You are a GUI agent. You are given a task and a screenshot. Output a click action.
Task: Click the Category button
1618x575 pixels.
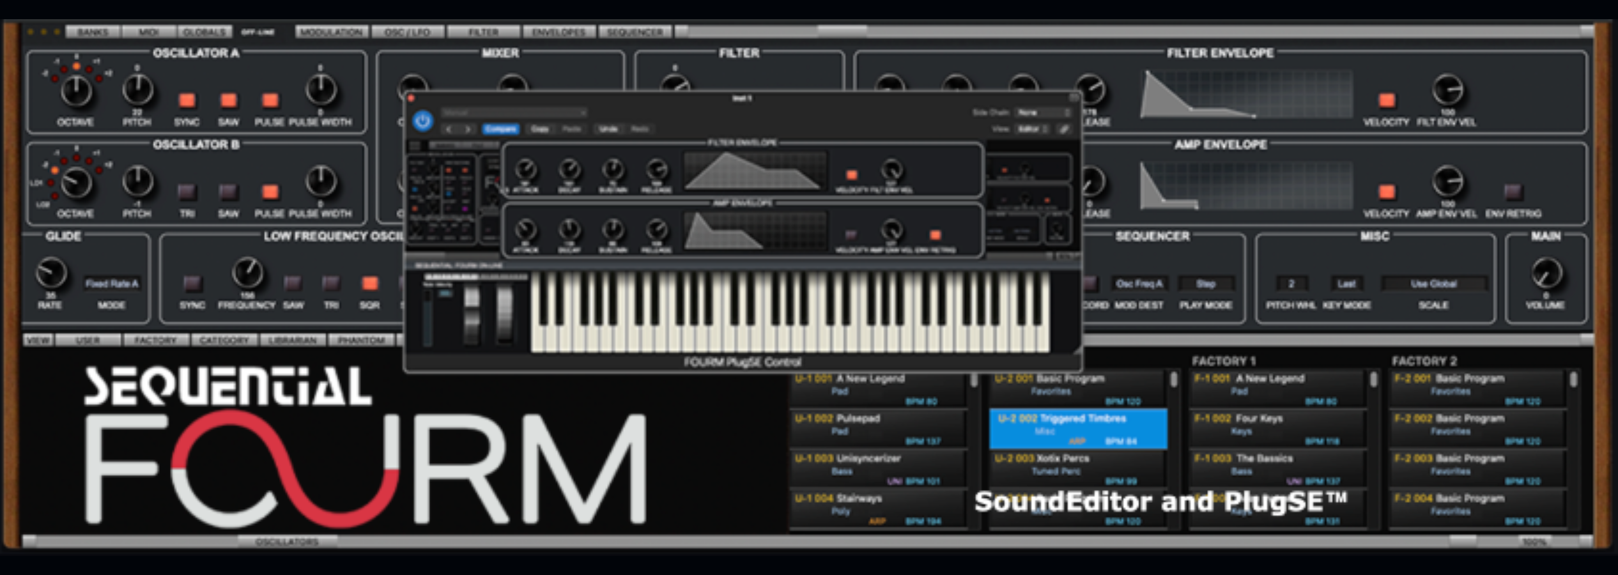click(224, 341)
